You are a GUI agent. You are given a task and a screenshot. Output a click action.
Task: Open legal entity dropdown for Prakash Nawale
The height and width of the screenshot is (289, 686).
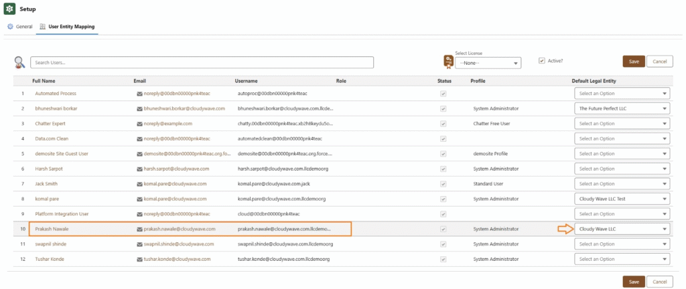tap(622, 229)
